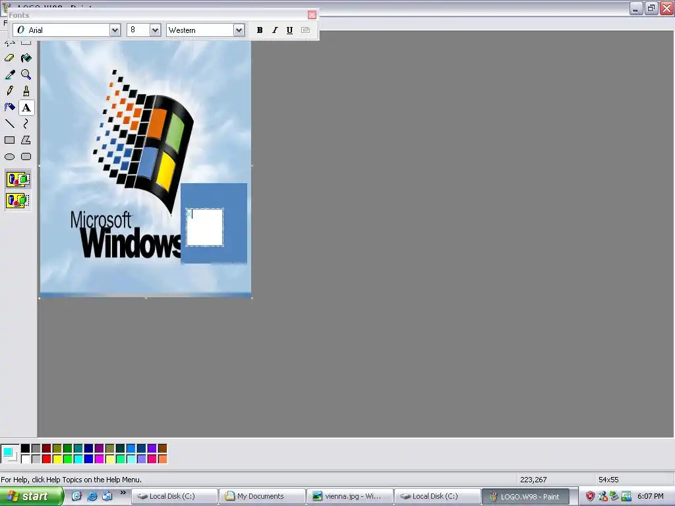Expand the Quick Launch overflow chevron
Screen dimensions: 675x506
tap(123, 493)
